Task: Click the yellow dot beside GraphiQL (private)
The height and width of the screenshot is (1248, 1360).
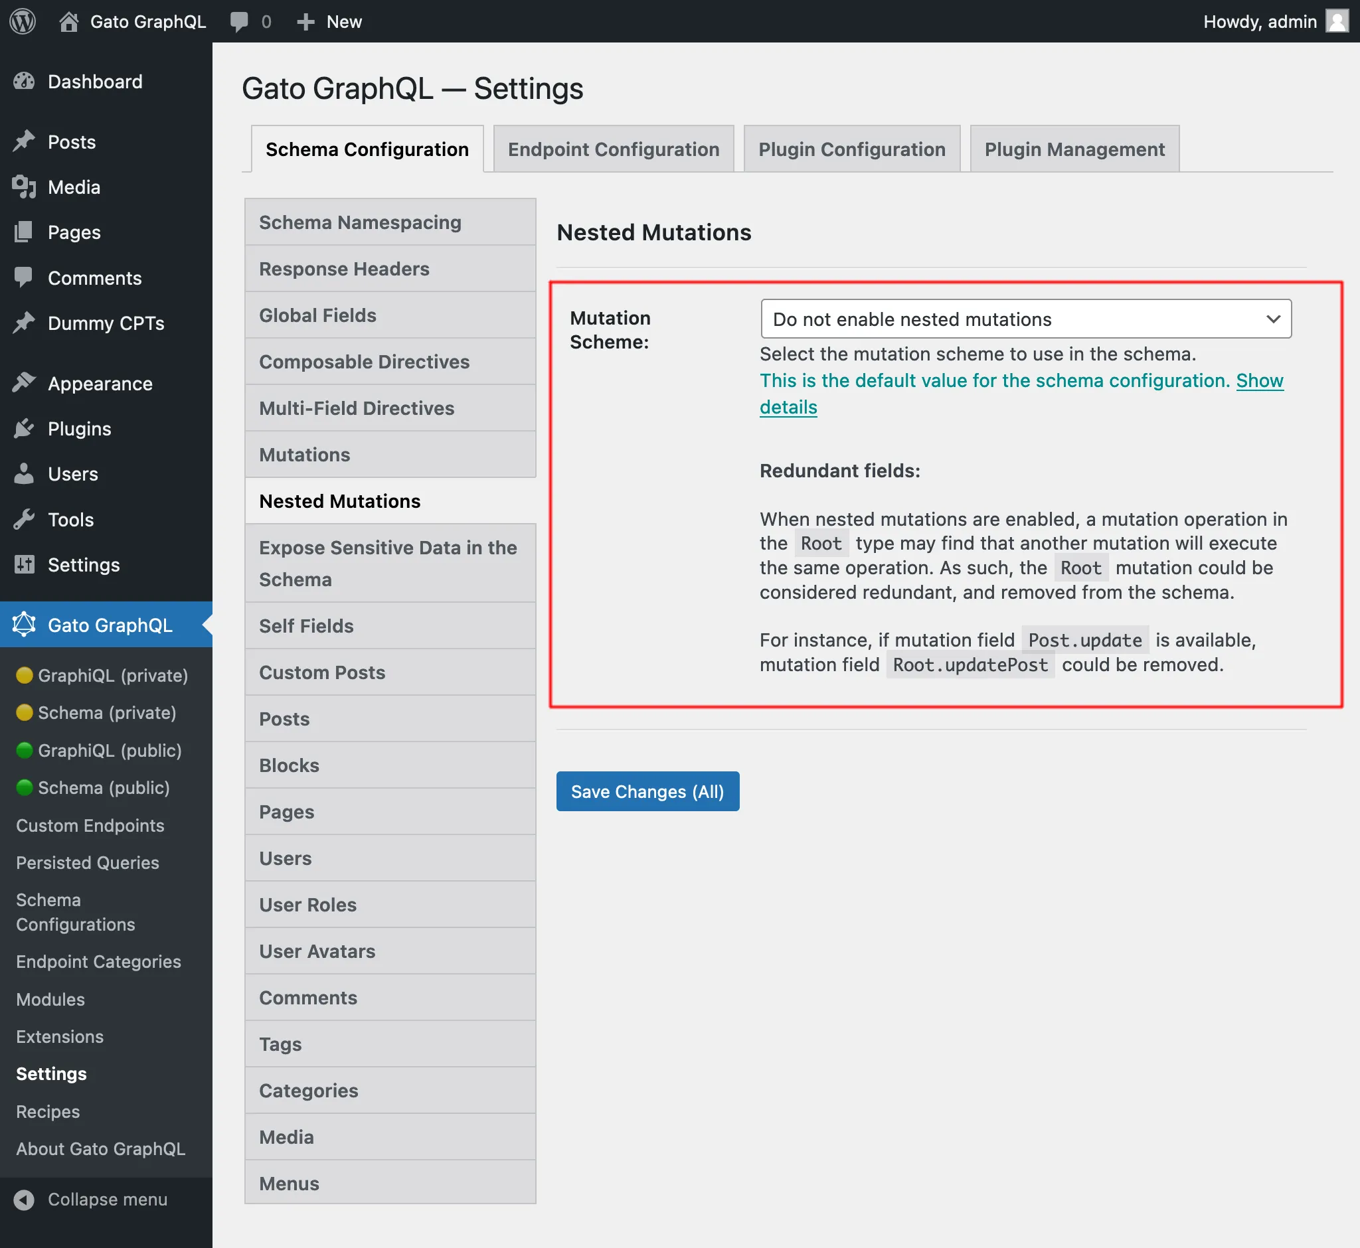Action: click(25, 674)
